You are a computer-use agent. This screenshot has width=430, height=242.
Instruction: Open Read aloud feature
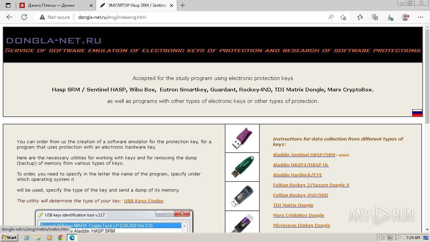[x=331, y=17]
